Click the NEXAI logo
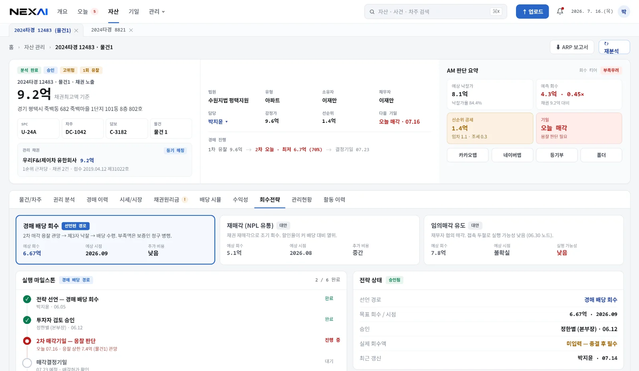The image size is (639, 371). (x=29, y=12)
